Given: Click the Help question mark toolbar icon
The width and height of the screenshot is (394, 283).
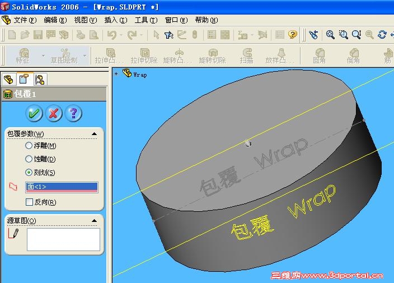Looking at the screenshot, I should click(293, 34).
